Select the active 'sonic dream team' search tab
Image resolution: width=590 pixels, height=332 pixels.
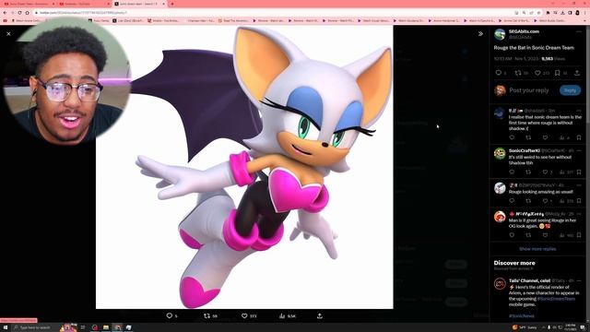click(x=139, y=4)
